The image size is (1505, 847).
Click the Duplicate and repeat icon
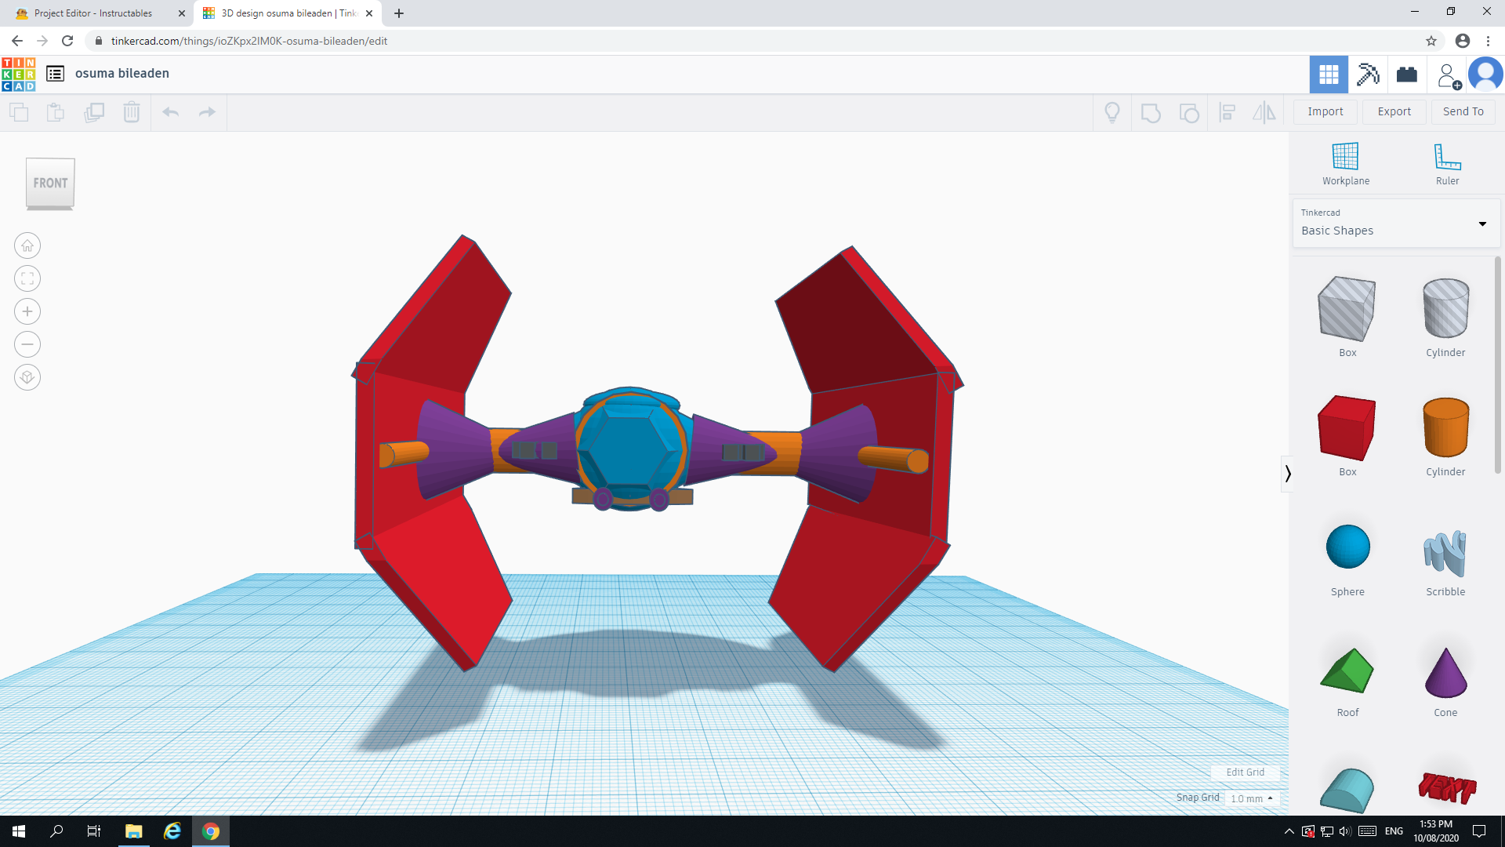tap(94, 112)
